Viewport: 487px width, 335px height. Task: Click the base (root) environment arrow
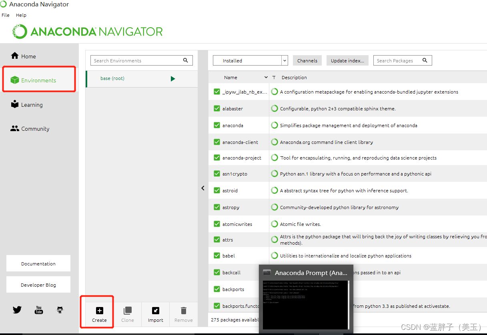(x=172, y=79)
